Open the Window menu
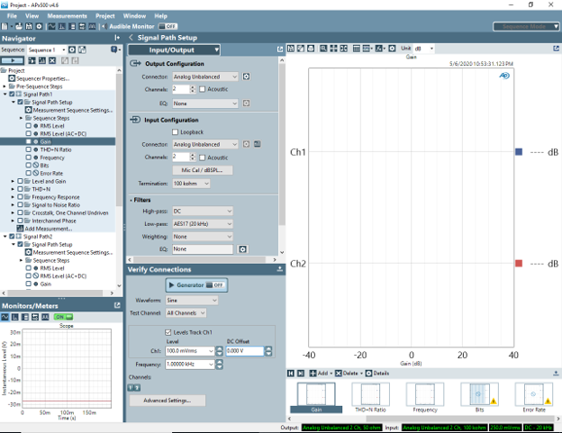The height and width of the screenshot is (433, 562). [134, 15]
